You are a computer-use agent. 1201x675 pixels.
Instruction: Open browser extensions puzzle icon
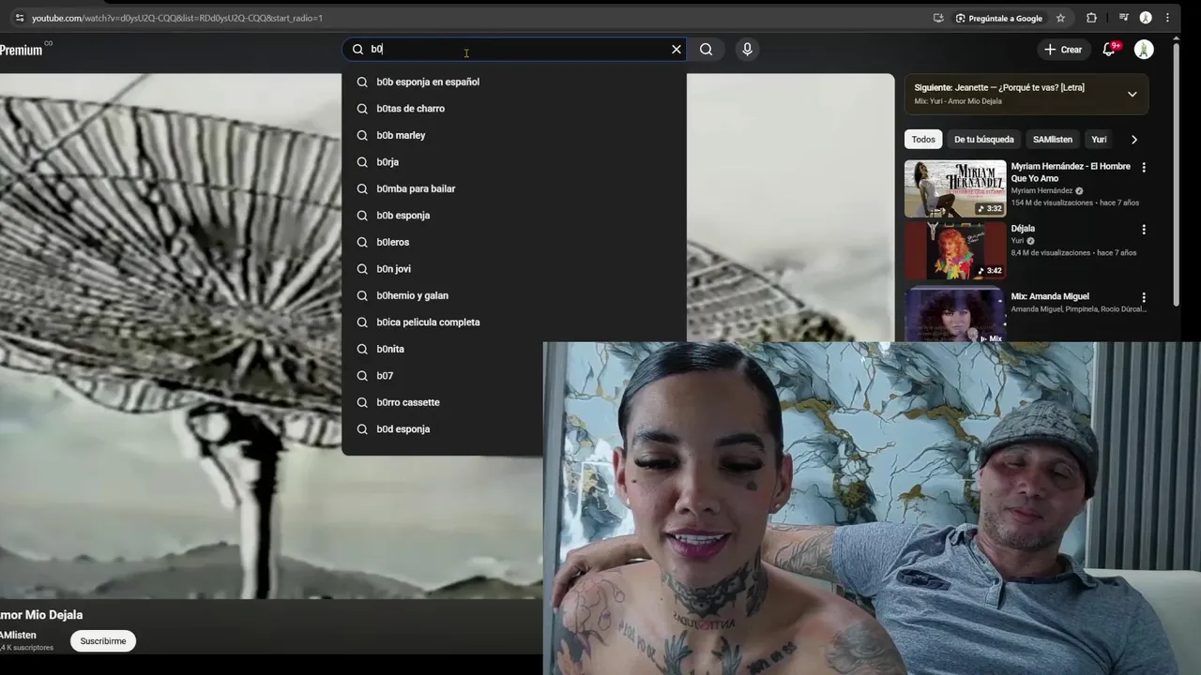[x=1091, y=18]
